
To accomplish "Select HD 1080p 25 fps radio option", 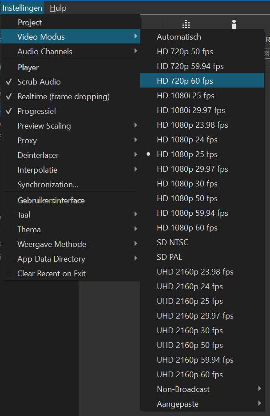I will coord(187,154).
